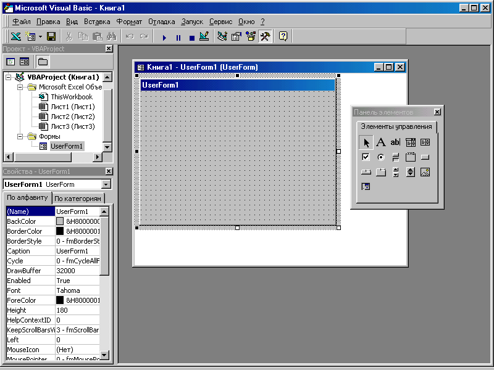Screen dimensions: 494x370
Task: Select the OptionButton control tool
Action: 381,157
